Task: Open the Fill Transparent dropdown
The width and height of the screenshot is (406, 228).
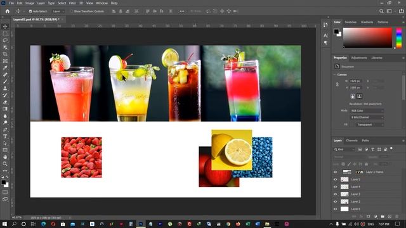Action: [x=369, y=125]
